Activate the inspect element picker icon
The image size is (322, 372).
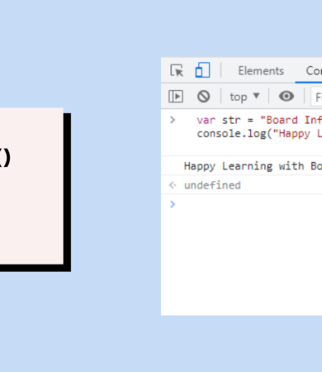177,70
